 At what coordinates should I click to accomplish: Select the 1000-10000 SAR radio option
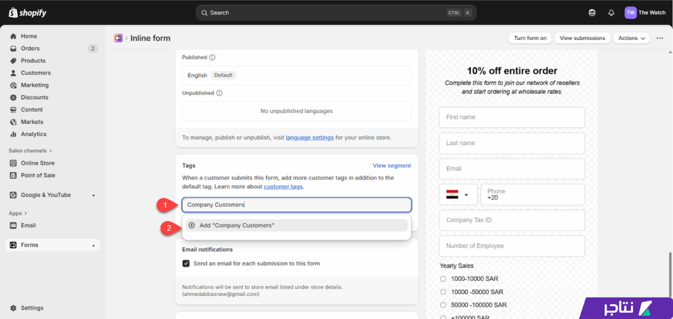[444, 279]
